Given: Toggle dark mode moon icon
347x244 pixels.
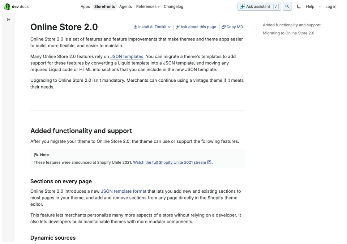Looking at the screenshot, I should coord(299,7).
